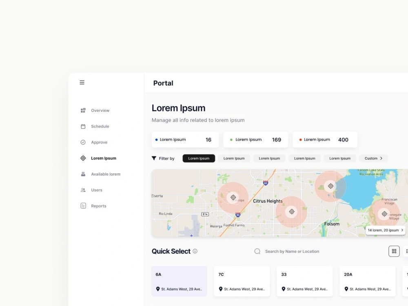The width and height of the screenshot is (408, 306).
Task: Click the Reports document icon
Action: pyautogui.click(x=83, y=206)
